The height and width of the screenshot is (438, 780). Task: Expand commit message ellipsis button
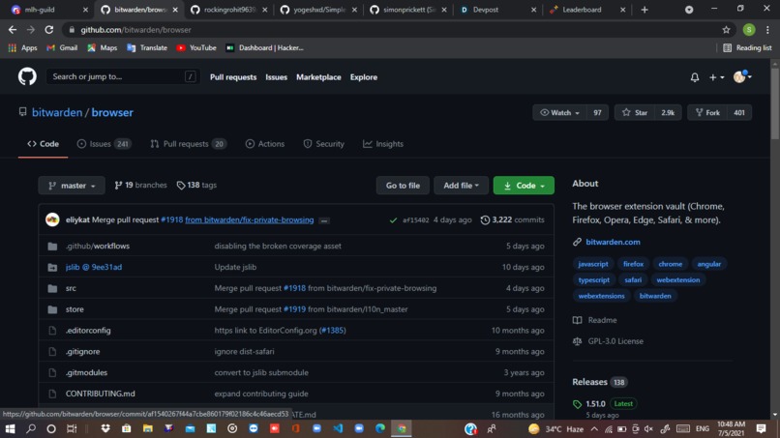point(324,220)
